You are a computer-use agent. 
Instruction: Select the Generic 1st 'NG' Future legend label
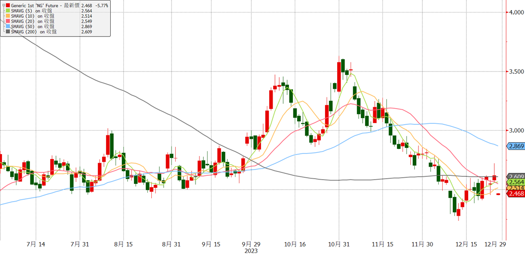coord(45,6)
